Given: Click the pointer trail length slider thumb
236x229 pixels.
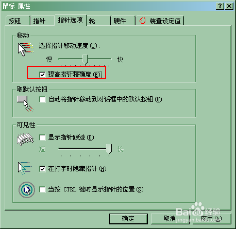Looking at the screenshot, I should 109,149.
